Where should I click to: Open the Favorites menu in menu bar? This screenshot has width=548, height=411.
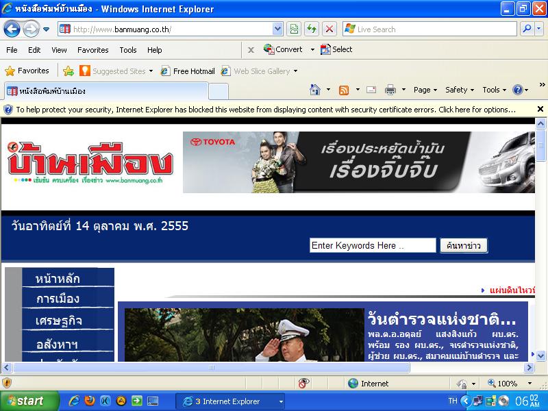pyautogui.click(x=92, y=50)
